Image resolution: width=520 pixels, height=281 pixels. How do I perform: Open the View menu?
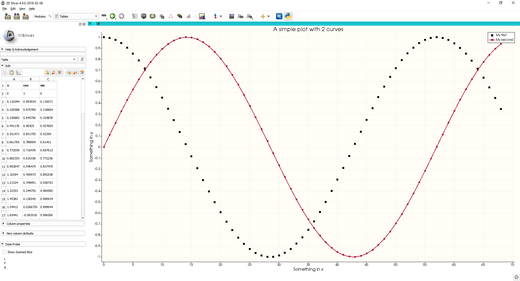coord(22,9)
